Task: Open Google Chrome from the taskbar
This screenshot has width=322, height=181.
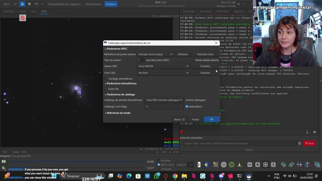Action: (x=175, y=176)
